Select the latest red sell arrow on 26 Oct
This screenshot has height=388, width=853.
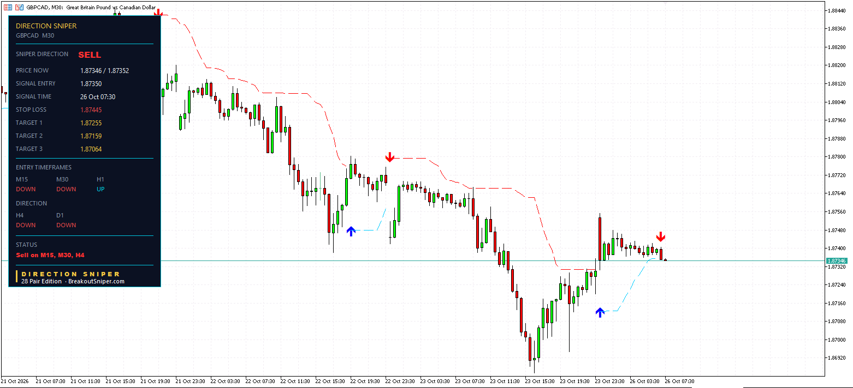coord(661,237)
